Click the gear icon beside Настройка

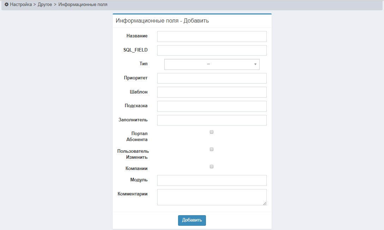6,5
